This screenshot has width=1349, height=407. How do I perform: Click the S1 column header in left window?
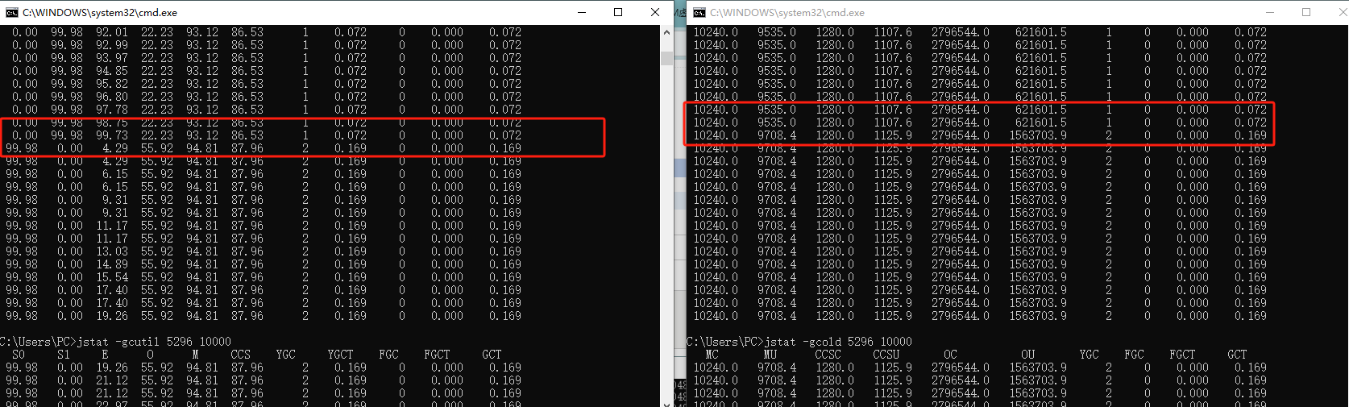tap(64, 355)
